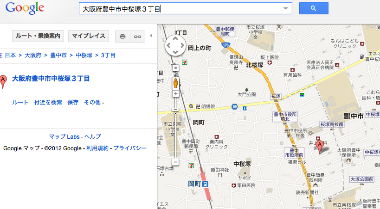Open result title 大阪府豊中市中桜塚3丁目

[x=51, y=79]
